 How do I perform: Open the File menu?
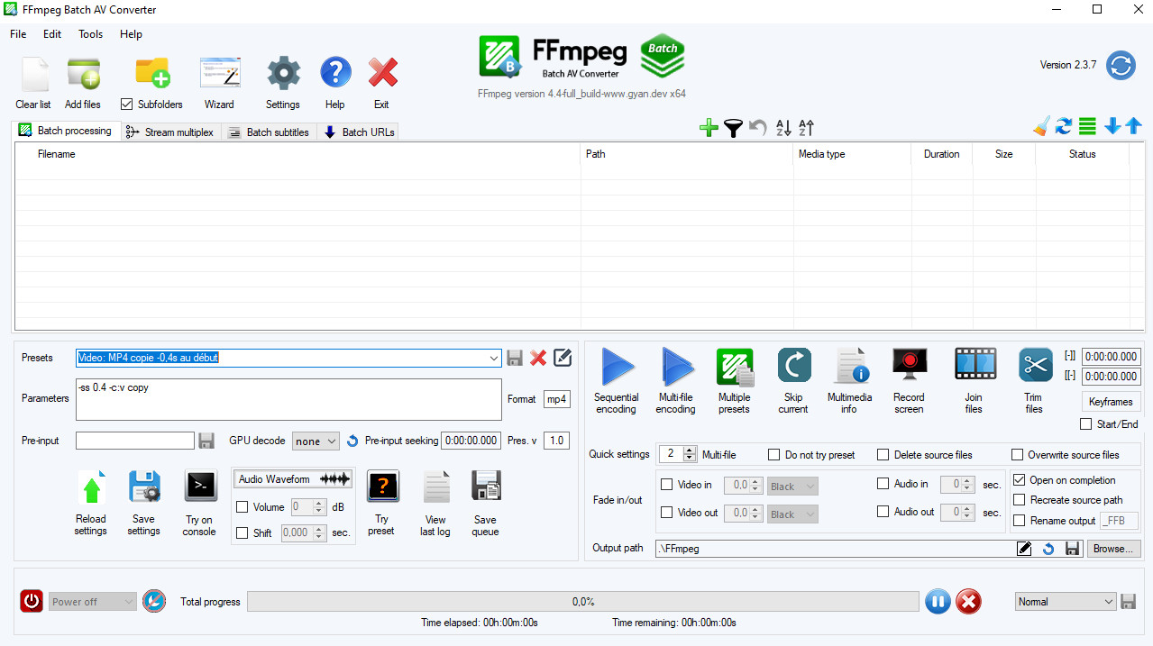[x=18, y=34]
